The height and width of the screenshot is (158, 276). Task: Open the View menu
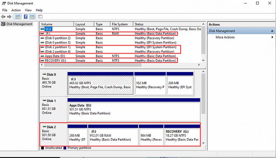point(28,10)
